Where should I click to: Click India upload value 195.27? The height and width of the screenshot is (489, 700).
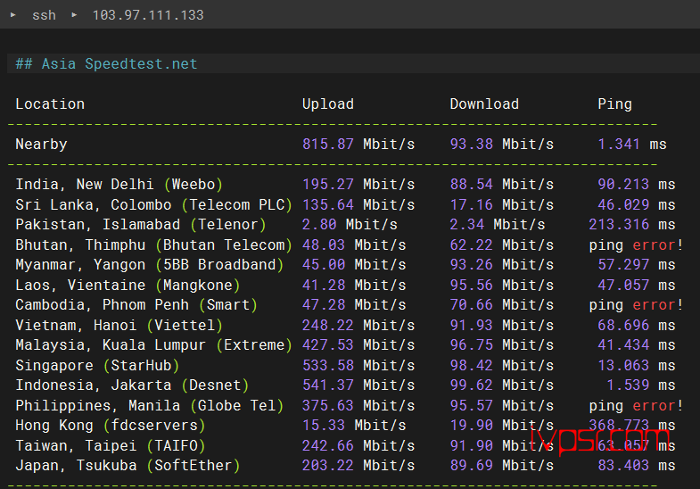[327, 185]
